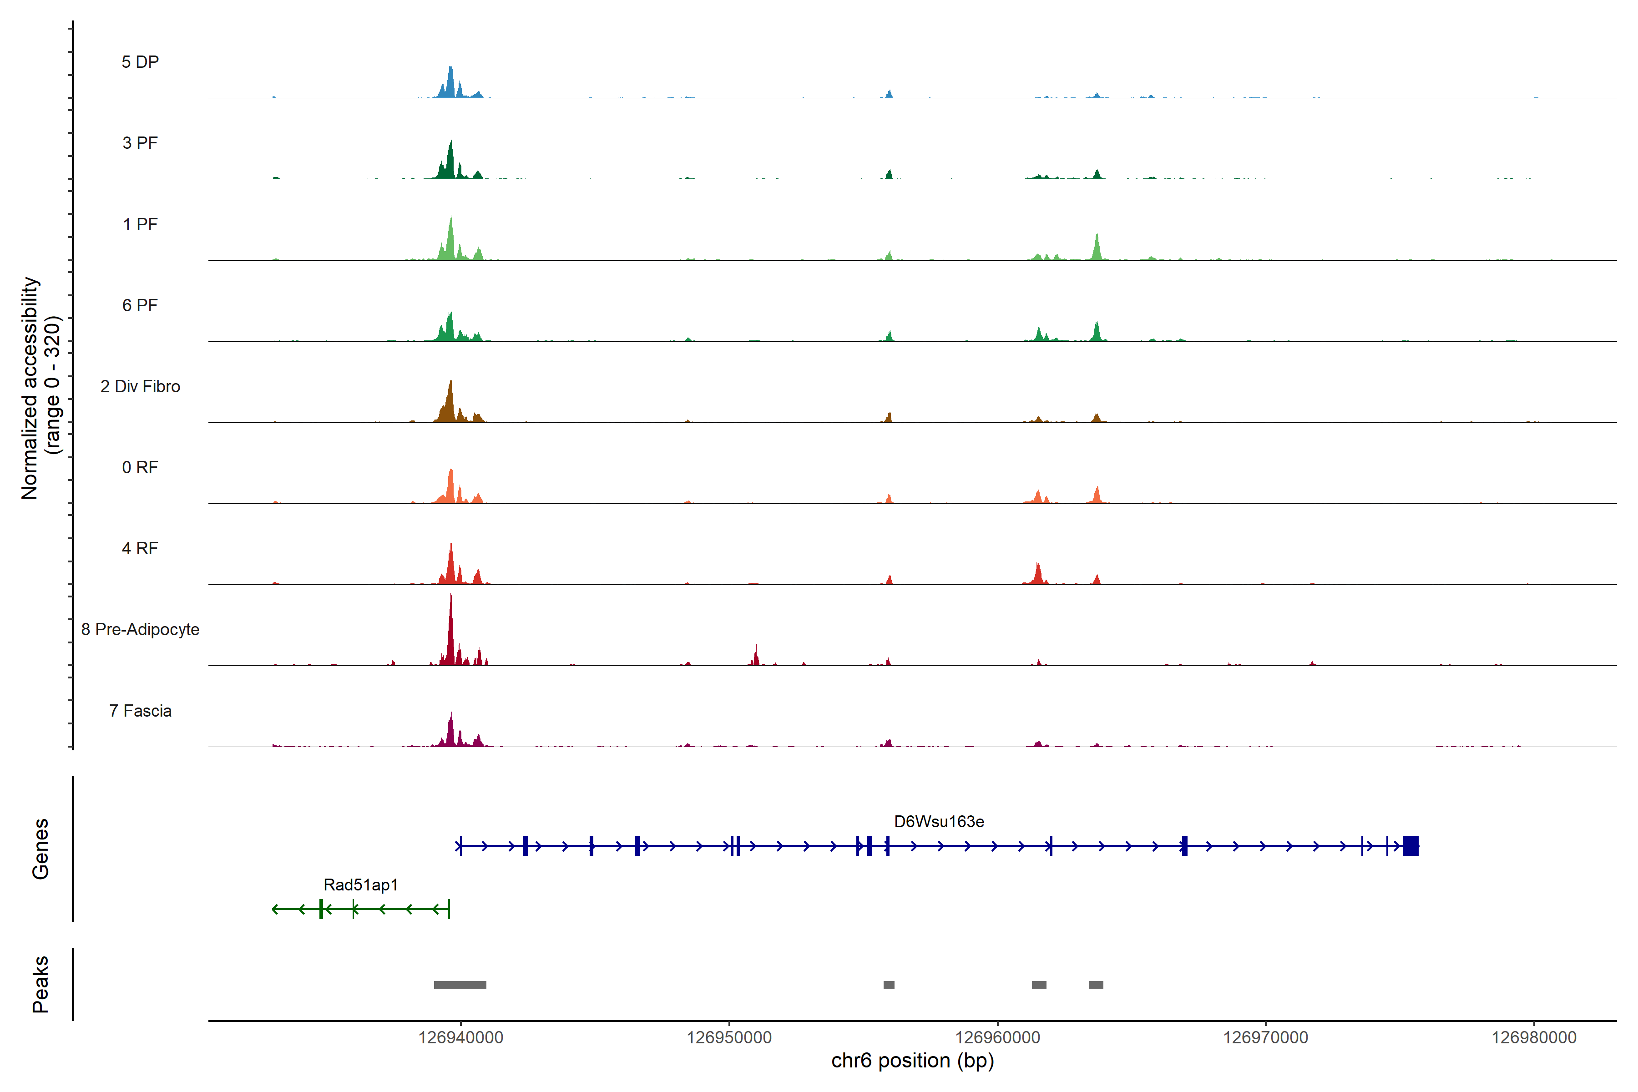Screen dimensions: 1638x1092
Task: Select the 6 PF track label
Action: tap(140, 305)
